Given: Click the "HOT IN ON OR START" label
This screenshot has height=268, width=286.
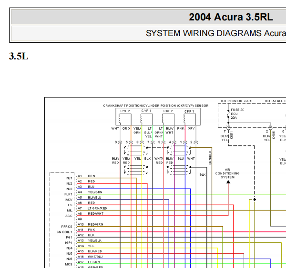Looking at the screenshot, I should (x=236, y=101).
